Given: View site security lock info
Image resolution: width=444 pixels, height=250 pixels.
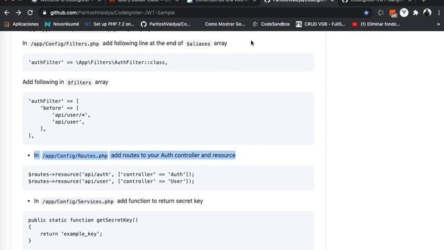Looking at the screenshot, I should (x=44, y=12).
